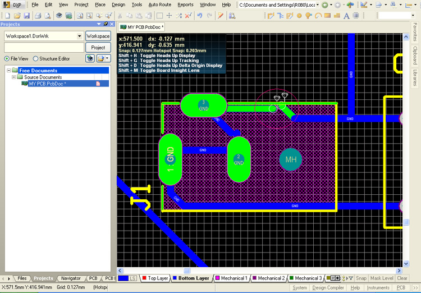The width and height of the screenshot is (421, 293).
Task: Click the blue current layer color swatch
Action: (123, 278)
